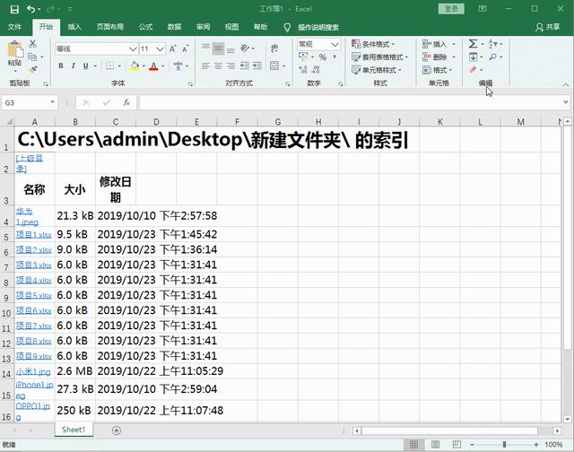
Task: Click Decrease Indent icon
Action: click(244, 65)
